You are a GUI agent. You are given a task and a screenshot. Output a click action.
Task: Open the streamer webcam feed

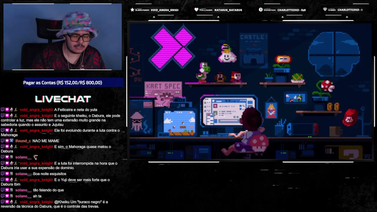coord(62,37)
